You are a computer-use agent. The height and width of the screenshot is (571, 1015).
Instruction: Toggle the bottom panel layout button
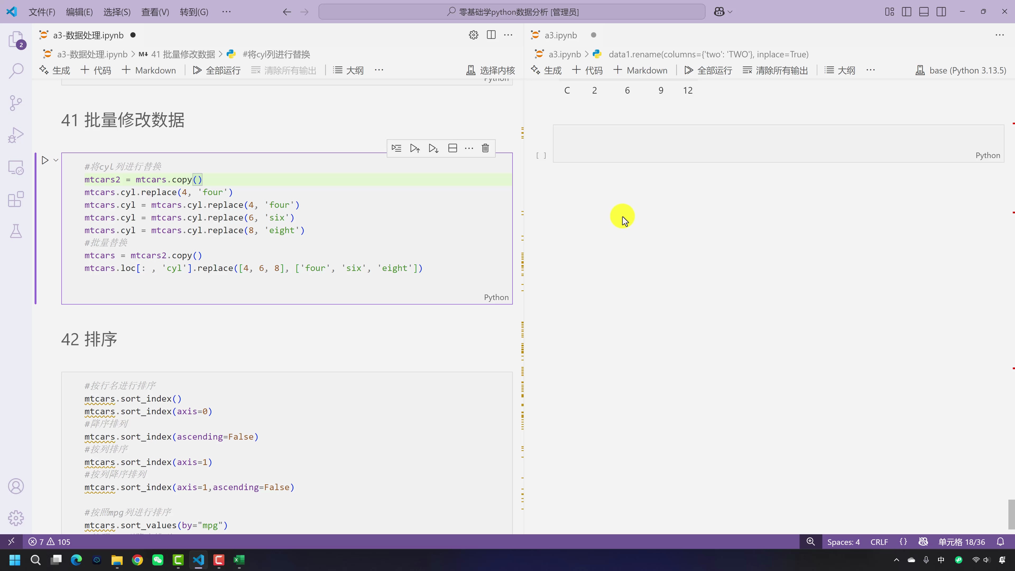point(924,12)
